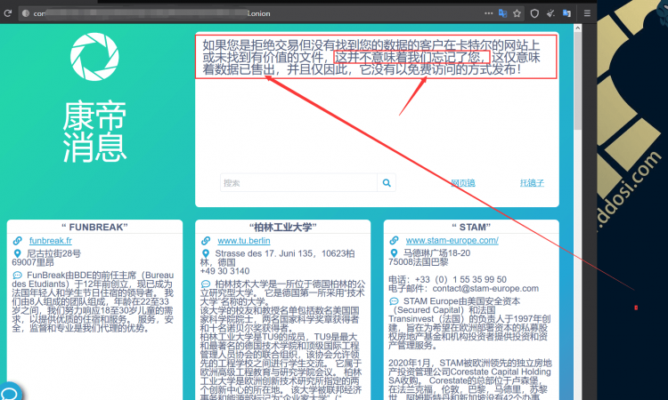Open the page actions three-dot menu
668x400 pixels.
(489, 13)
